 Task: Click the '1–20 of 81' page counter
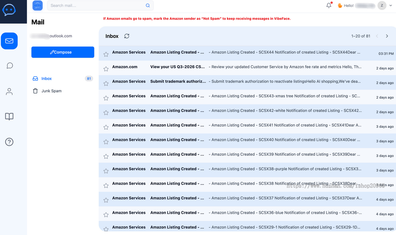(361, 36)
